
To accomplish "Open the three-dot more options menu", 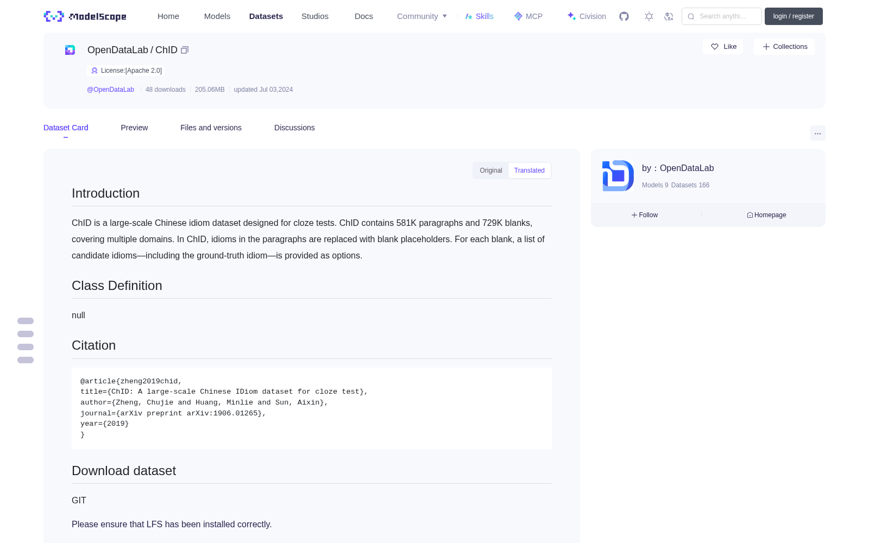I will (817, 133).
